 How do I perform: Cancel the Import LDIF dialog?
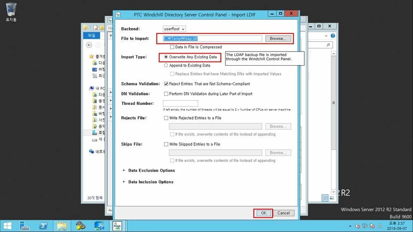(x=284, y=213)
